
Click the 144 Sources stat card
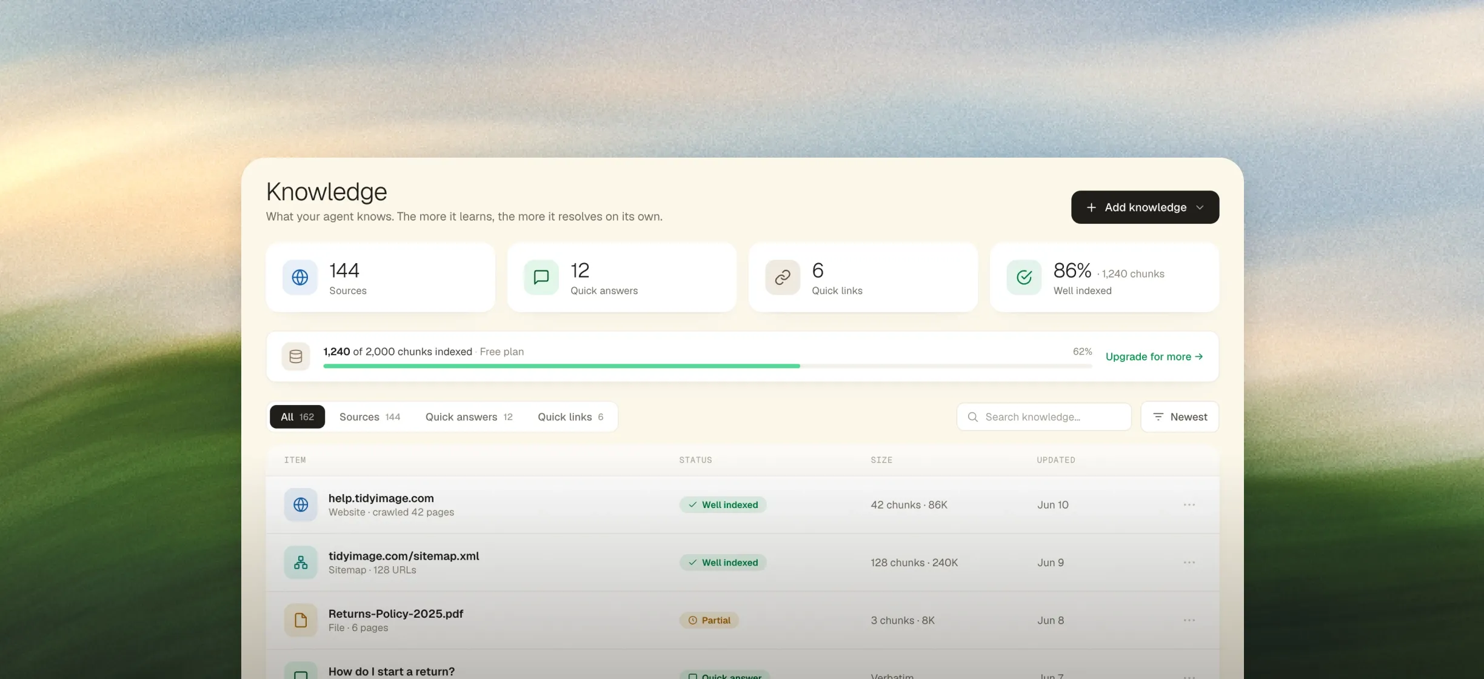381,278
